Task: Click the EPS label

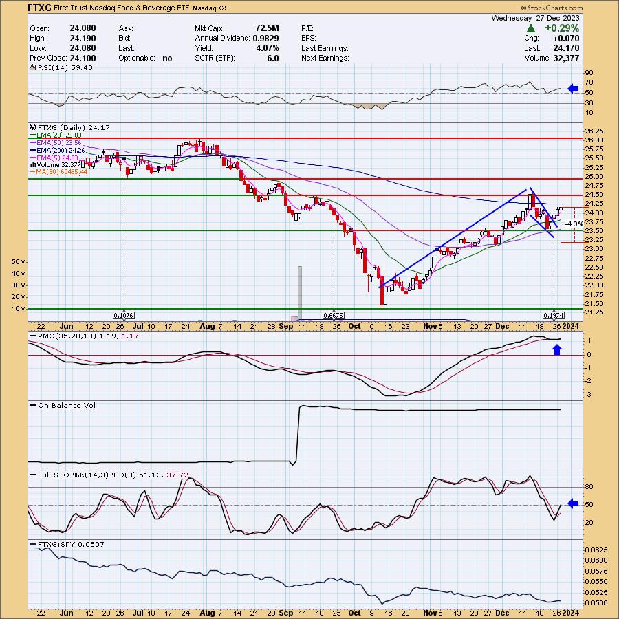Action: (309, 39)
